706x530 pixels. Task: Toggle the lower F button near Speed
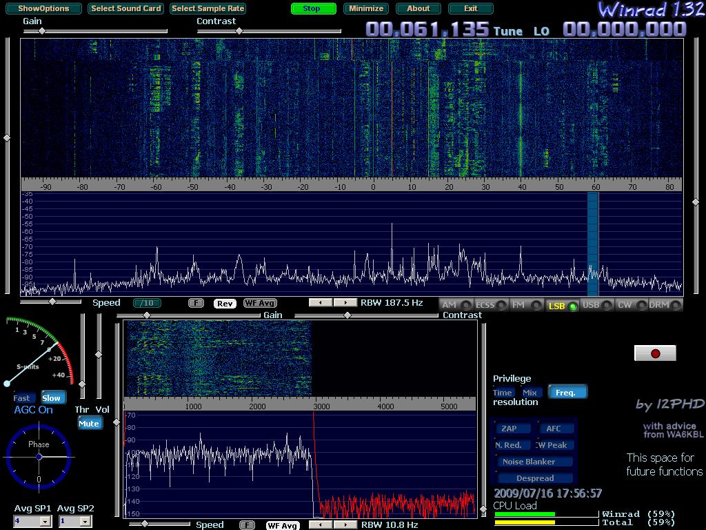pyautogui.click(x=247, y=525)
